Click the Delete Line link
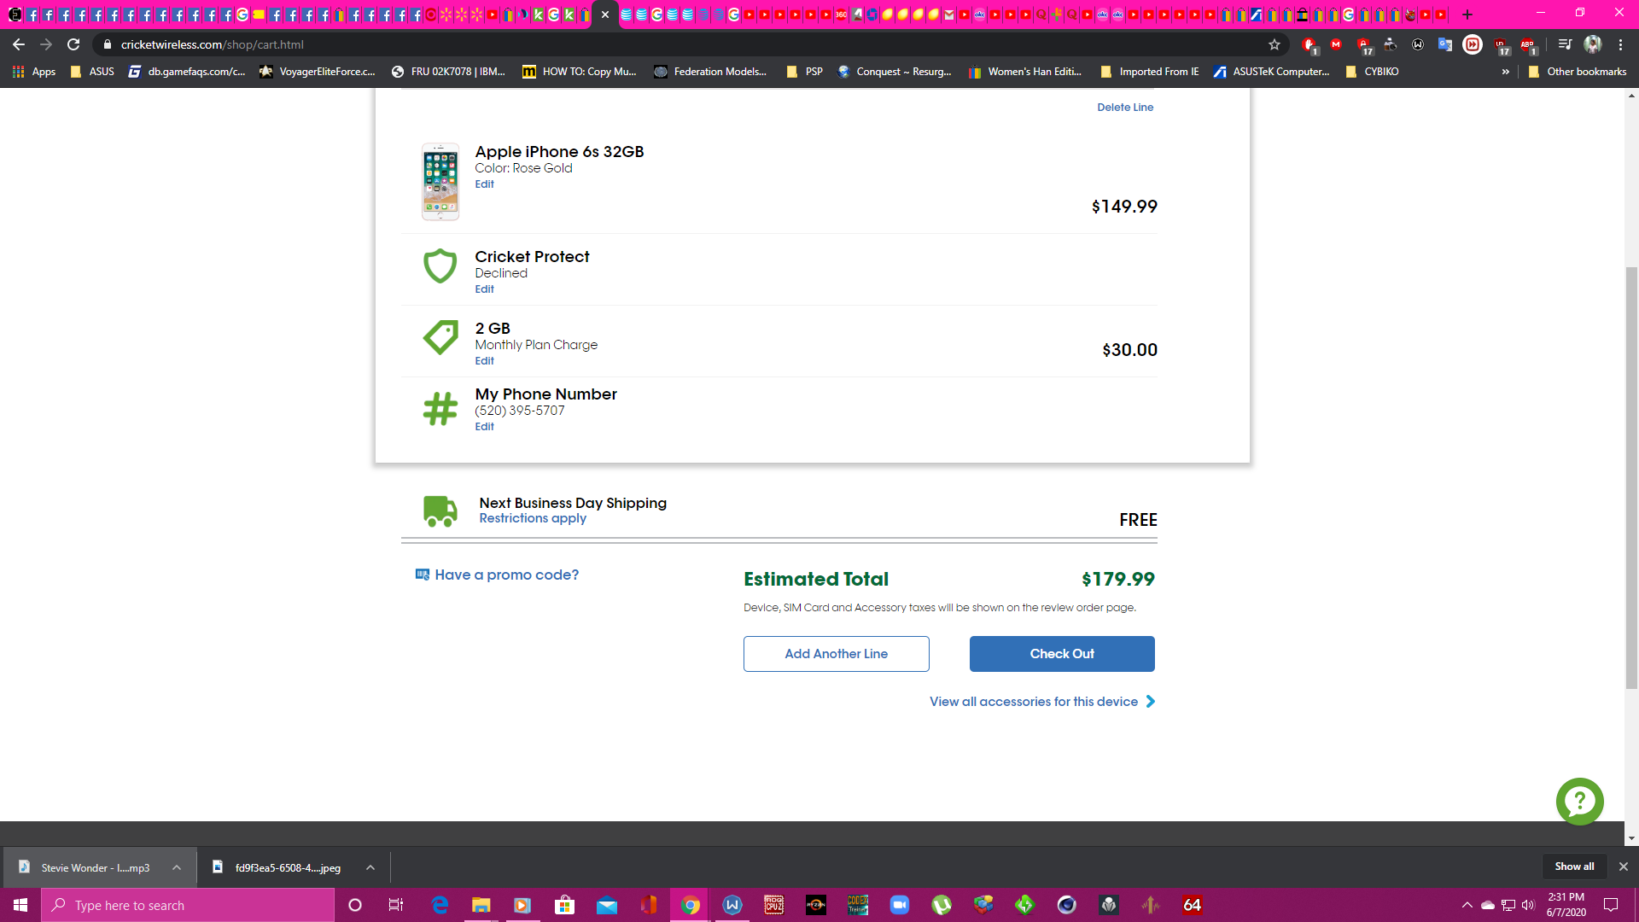The width and height of the screenshot is (1639, 922). click(x=1124, y=107)
